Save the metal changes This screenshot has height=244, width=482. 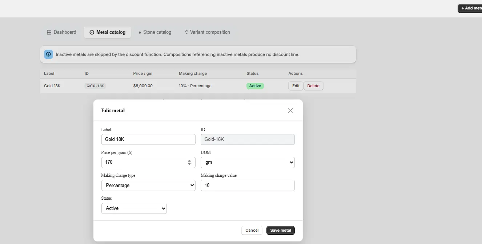click(281, 230)
